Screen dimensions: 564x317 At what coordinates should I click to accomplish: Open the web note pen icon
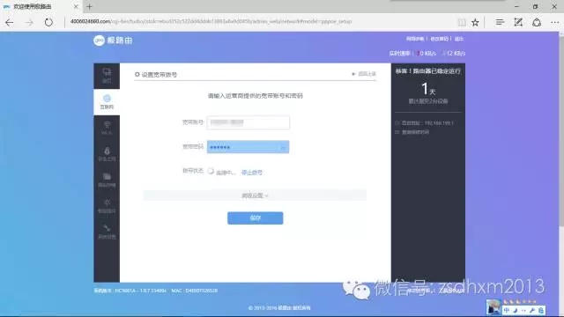pos(518,22)
